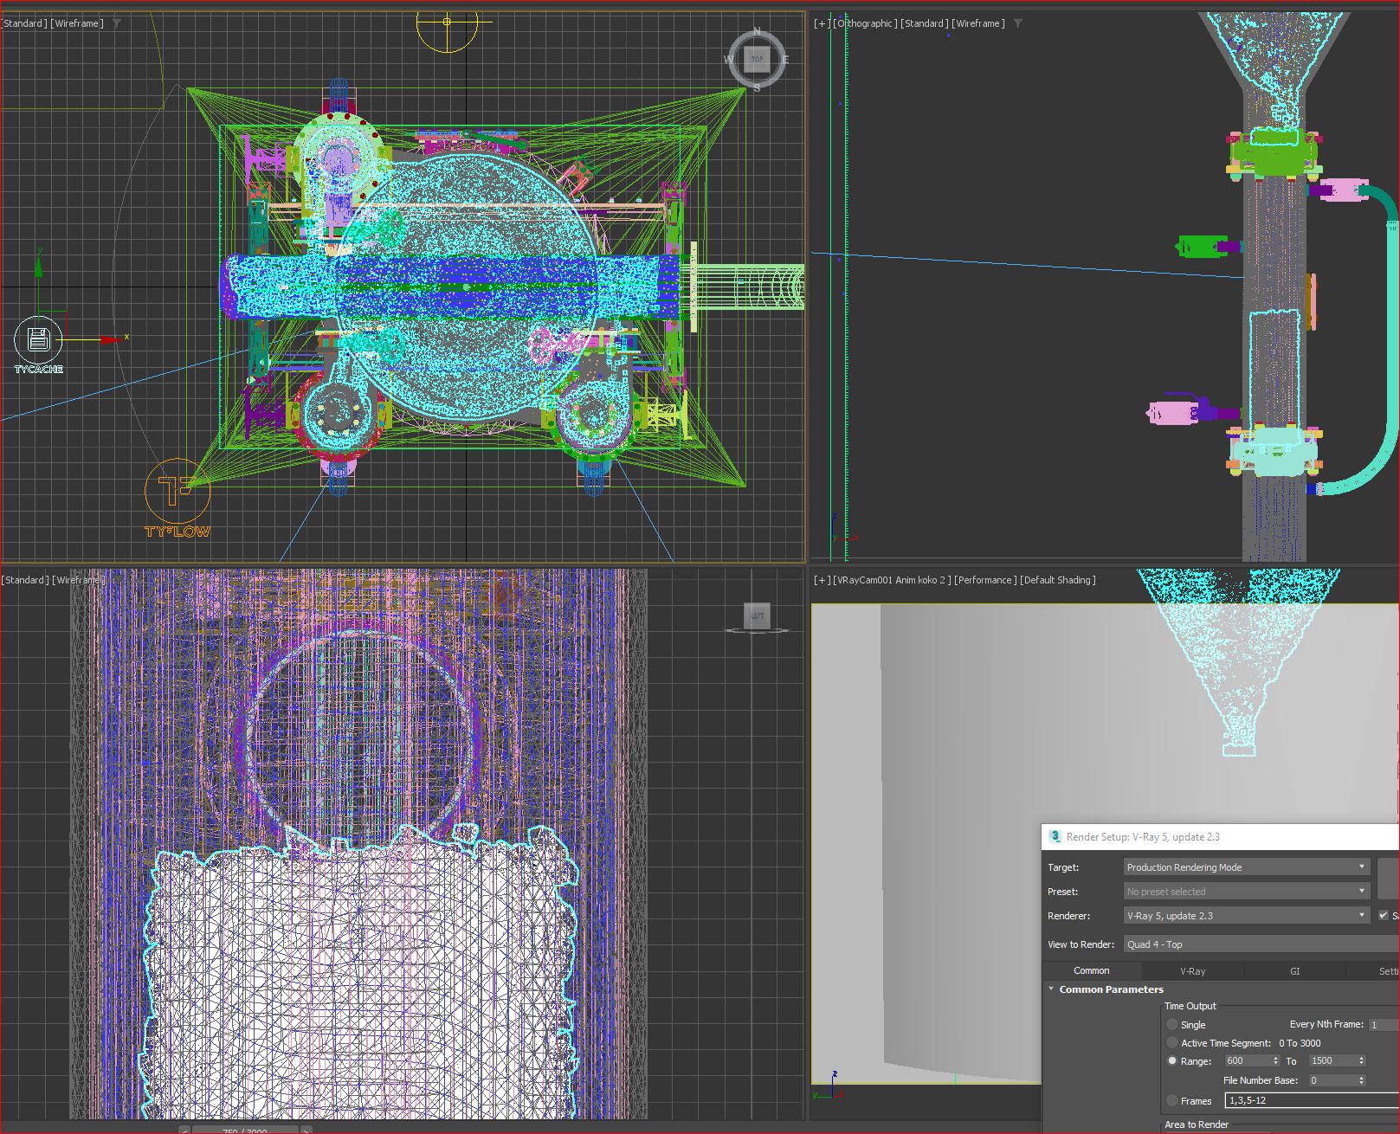Click the S compass point on ViewCube

757,87
